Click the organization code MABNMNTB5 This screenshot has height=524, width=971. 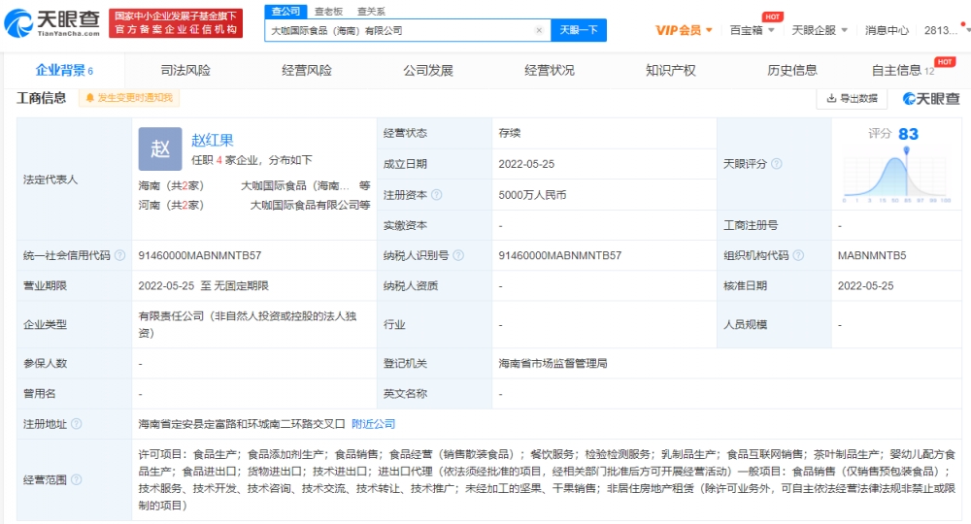click(871, 255)
